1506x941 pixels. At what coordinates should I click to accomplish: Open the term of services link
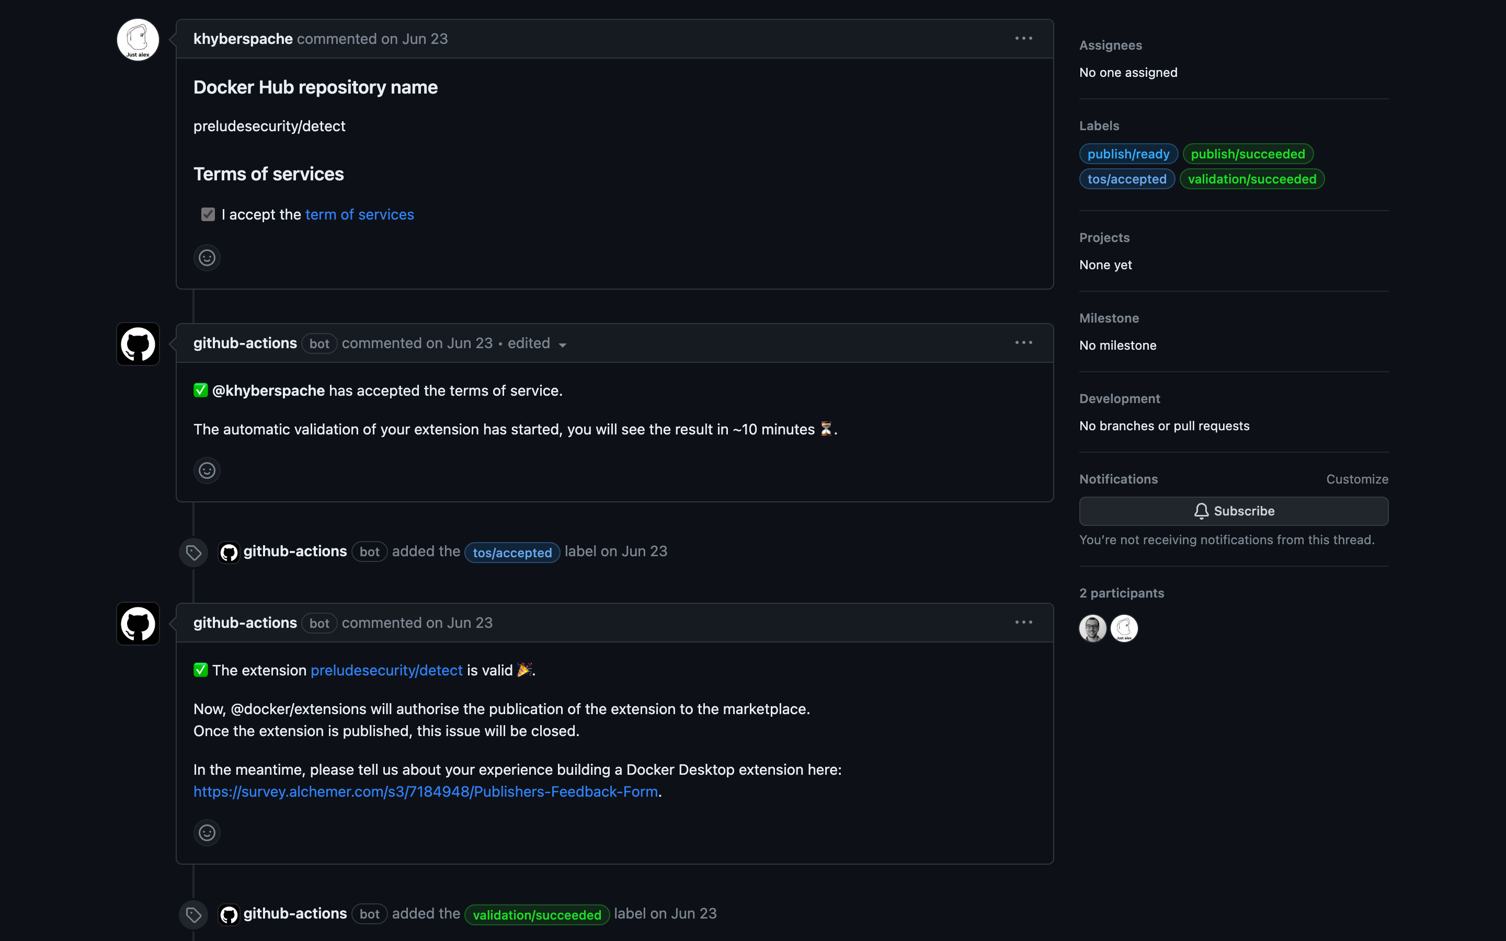[359, 215]
